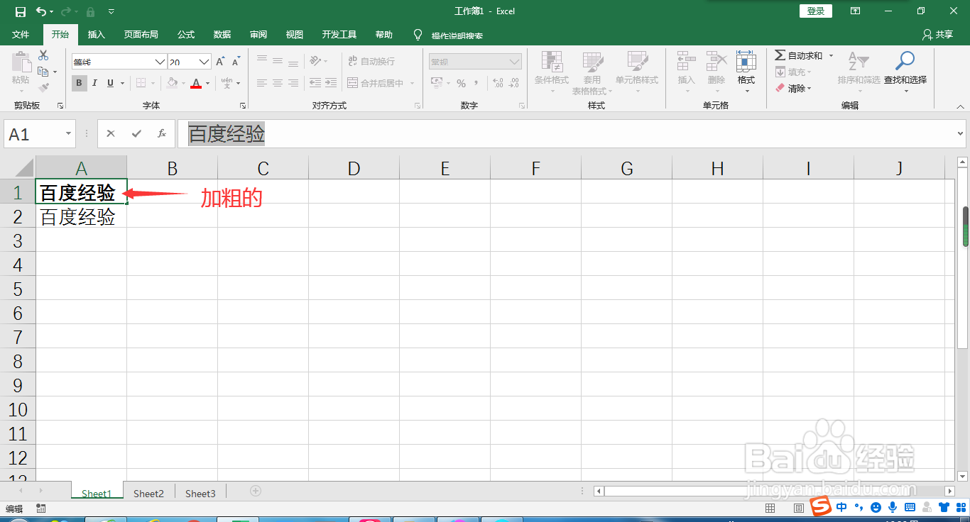Open font settings dialog launcher
This screenshot has height=522, width=970.
point(243,106)
